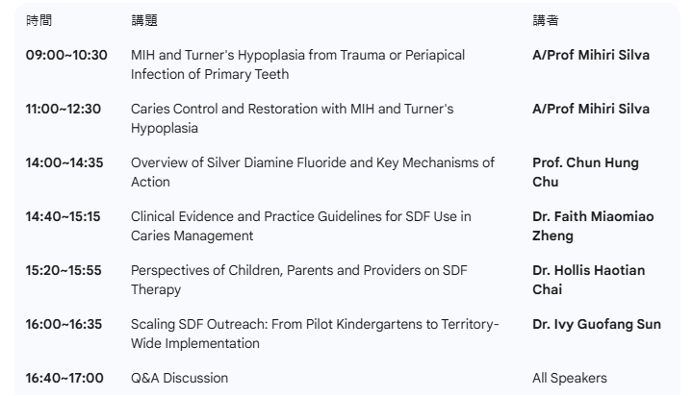Click speaker Prof. Chun Hung Chu
The width and height of the screenshot is (692, 396).
click(584, 172)
